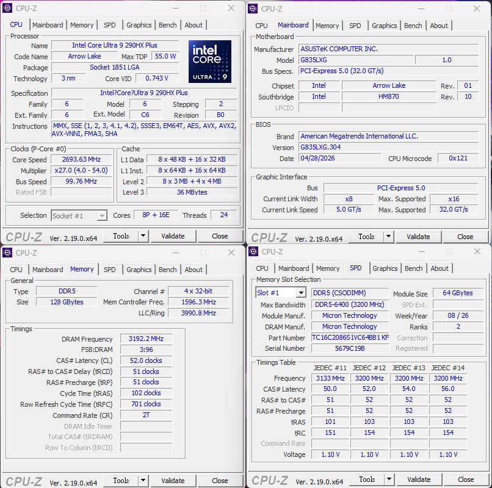Viewport: 492px width, 488px height.
Task: Click the memory Size value '128 GBytes'
Action: coord(67,302)
